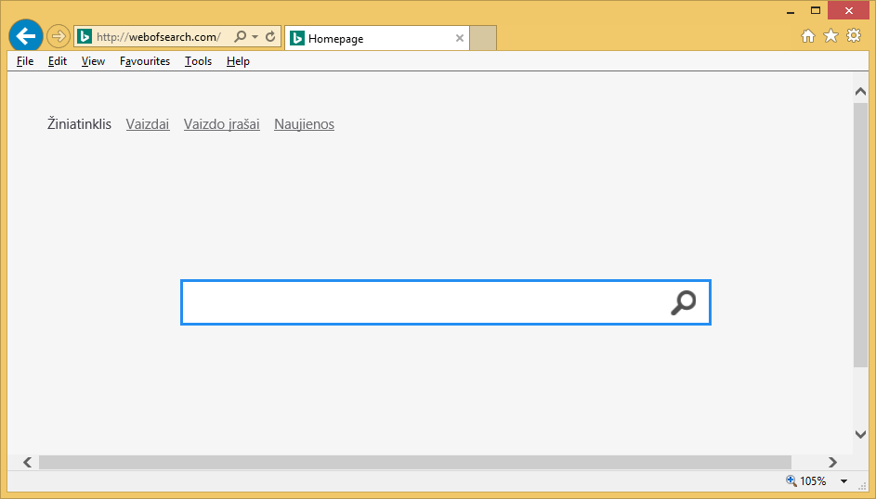Open a new tab button
The image size is (876, 499).
pos(483,38)
